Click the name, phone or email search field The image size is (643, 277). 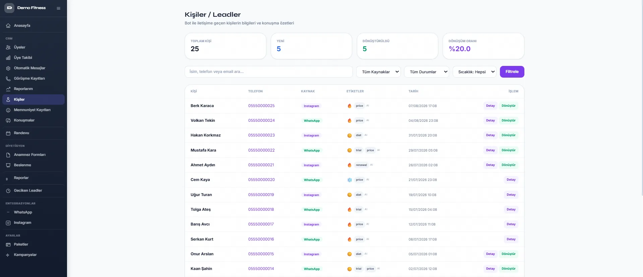[x=269, y=72]
